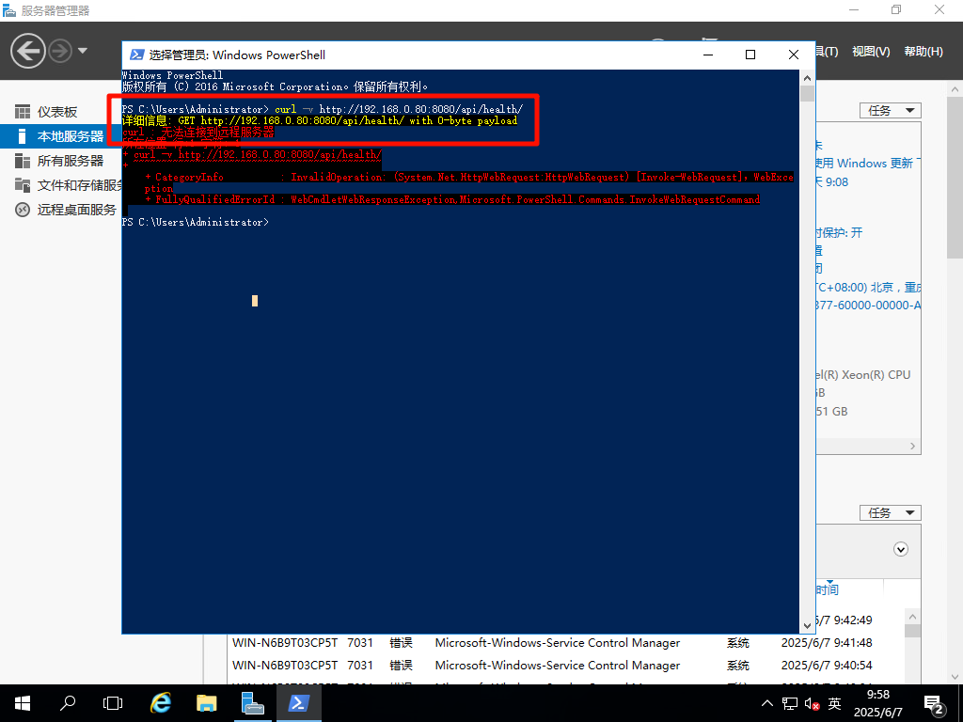The width and height of the screenshot is (963, 722).
Task: Close the PowerShell window
Action: (793, 55)
